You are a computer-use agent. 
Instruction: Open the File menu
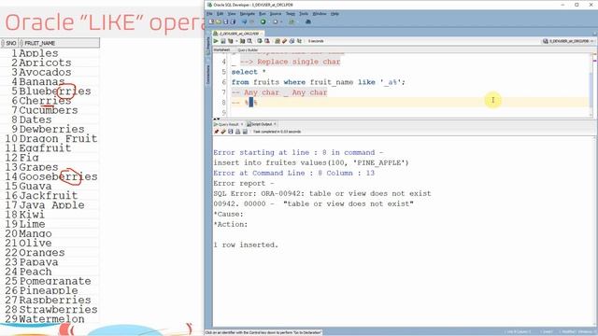coord(209,14)
